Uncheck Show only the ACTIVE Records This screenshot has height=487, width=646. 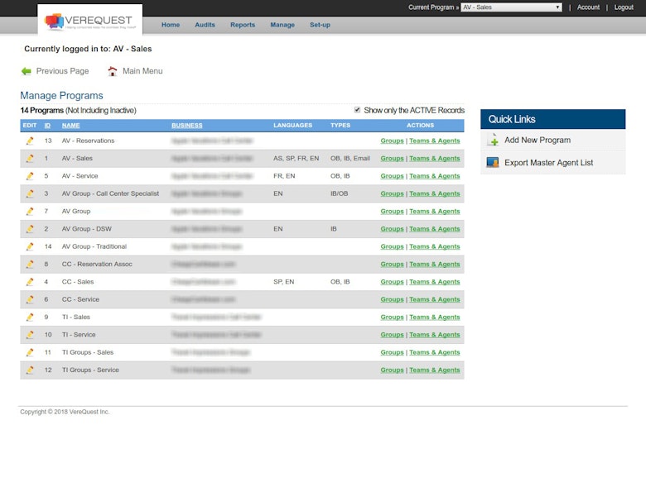click(358, 110)
